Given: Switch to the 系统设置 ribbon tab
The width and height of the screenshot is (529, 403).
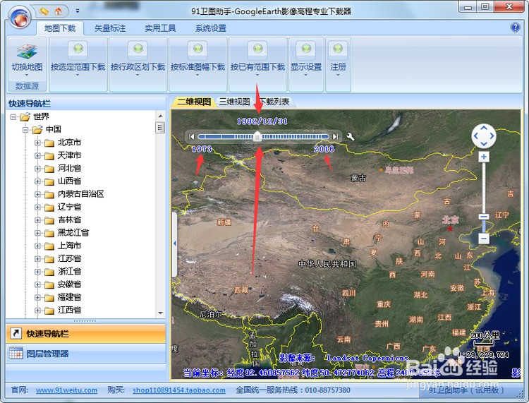Looking at the screenshot, I should tap(211, 28).
